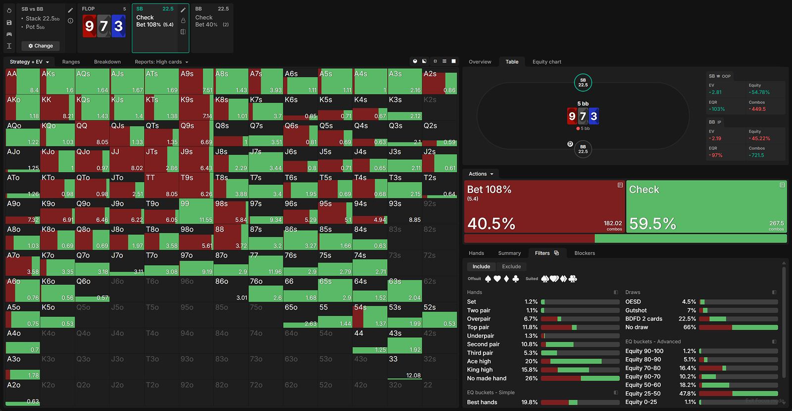Screen dimensions: 792x411
Task: Click the save icon in left sidebar
Action: [x=9, y=23]
